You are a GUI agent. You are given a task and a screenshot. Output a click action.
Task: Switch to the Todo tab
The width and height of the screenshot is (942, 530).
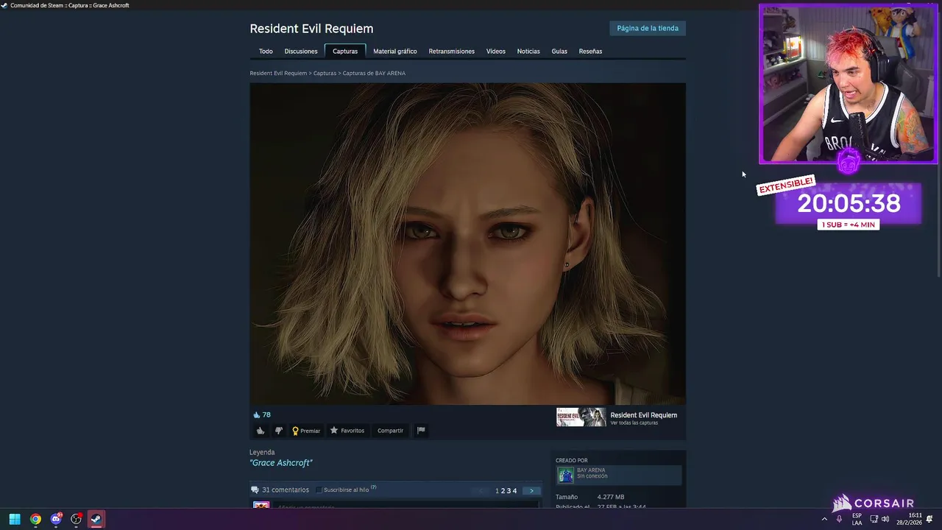click(266, 52)
